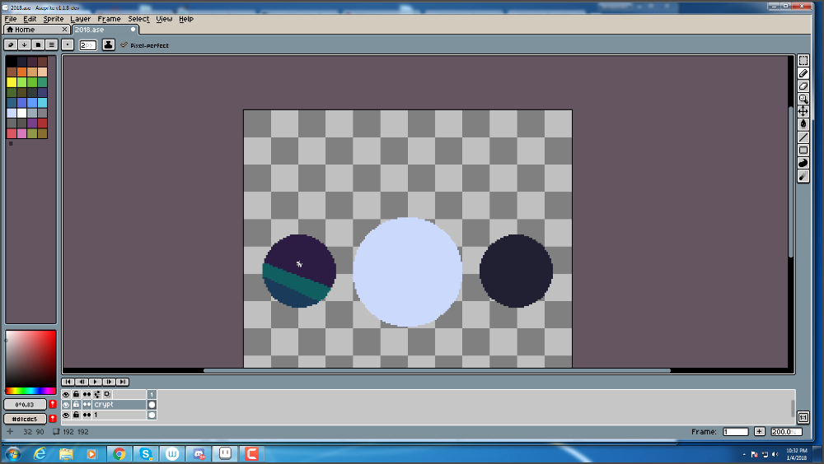Toggle lock for all layers in header

[x=76, y=394]
